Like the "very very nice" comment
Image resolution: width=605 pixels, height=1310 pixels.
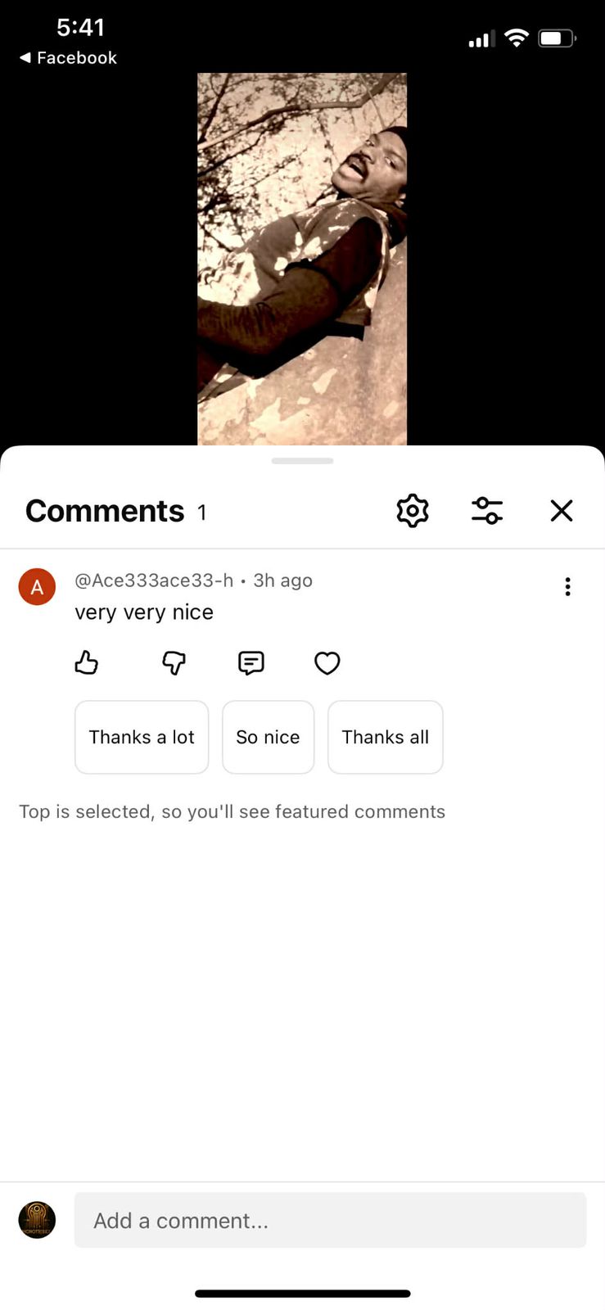coord(87,662)
